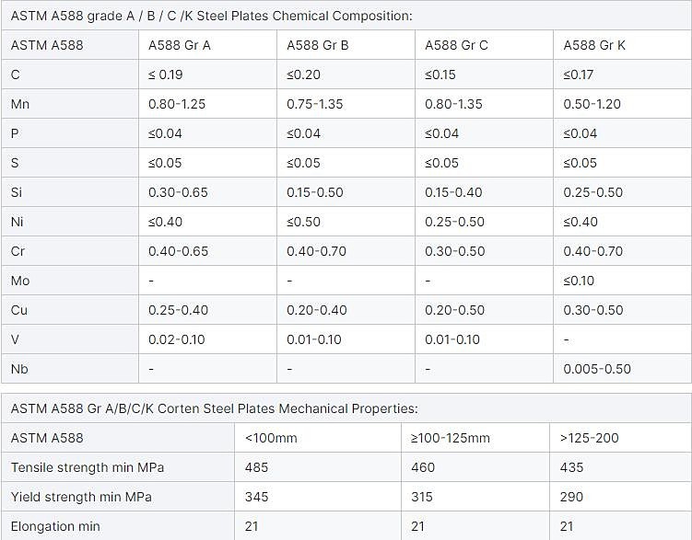692x540 pixels.
Task: Click the Nb value 0.005-0.50
Action: point(597,369)
